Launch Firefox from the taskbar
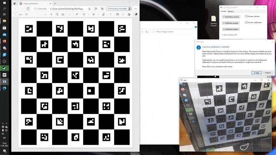Image resolution: width=276 pixels, height=155 pixels. (x=4, y=41)
